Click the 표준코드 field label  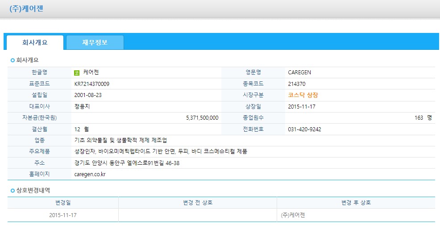(x=40, y=84)
